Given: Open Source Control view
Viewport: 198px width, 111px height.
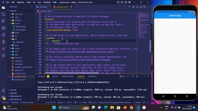Looking at the screenshot, I should point(3,21).
